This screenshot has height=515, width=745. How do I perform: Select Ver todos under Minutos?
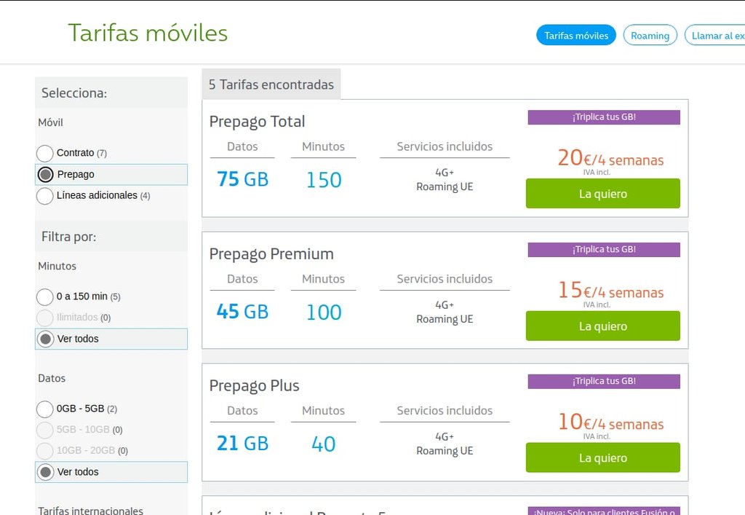45,339
